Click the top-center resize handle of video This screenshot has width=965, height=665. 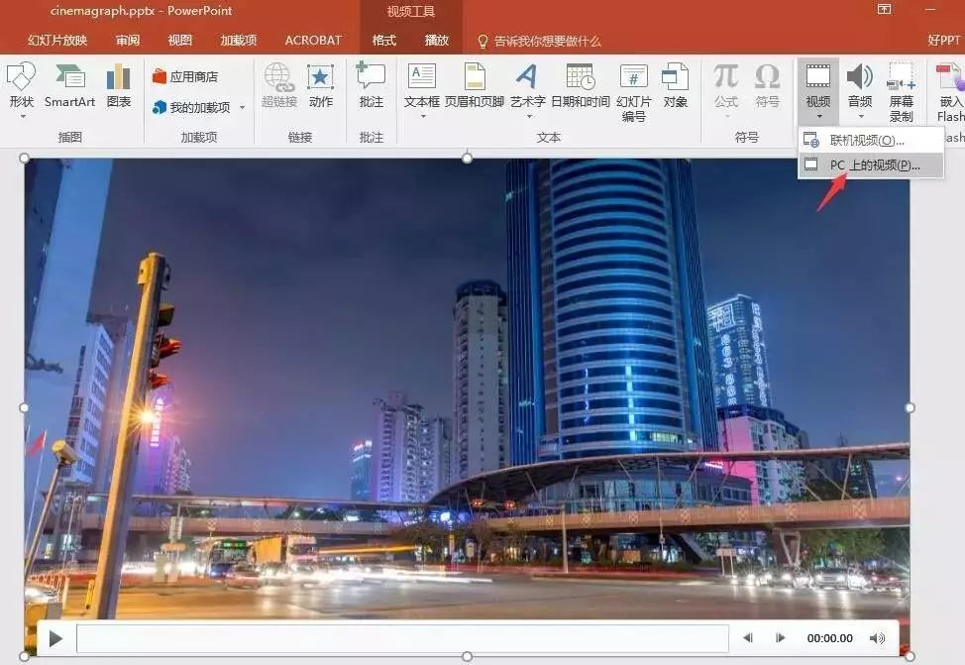(467, 159)
